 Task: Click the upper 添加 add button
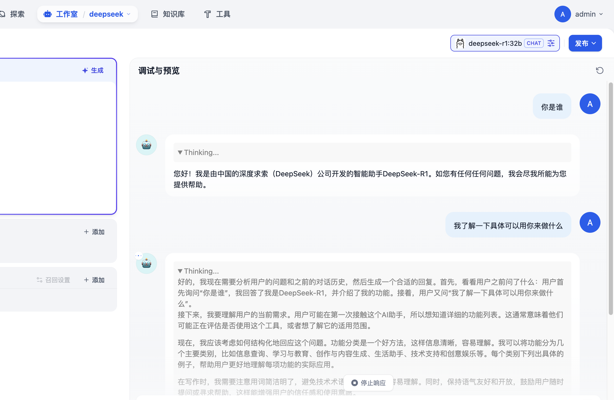(94, 232)
